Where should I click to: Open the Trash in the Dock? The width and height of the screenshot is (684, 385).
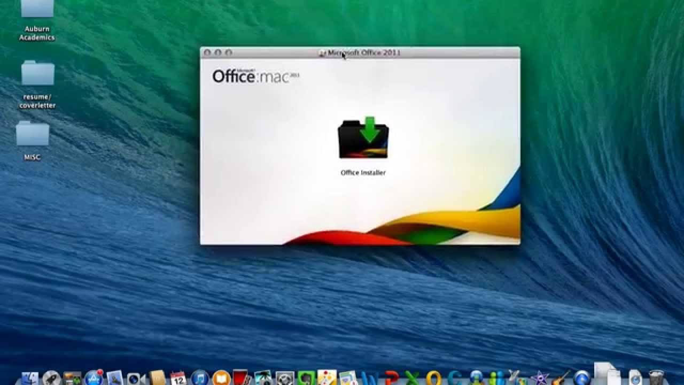[656, 378]
